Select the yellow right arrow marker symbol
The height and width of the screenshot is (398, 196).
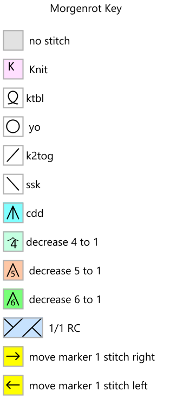13,356
